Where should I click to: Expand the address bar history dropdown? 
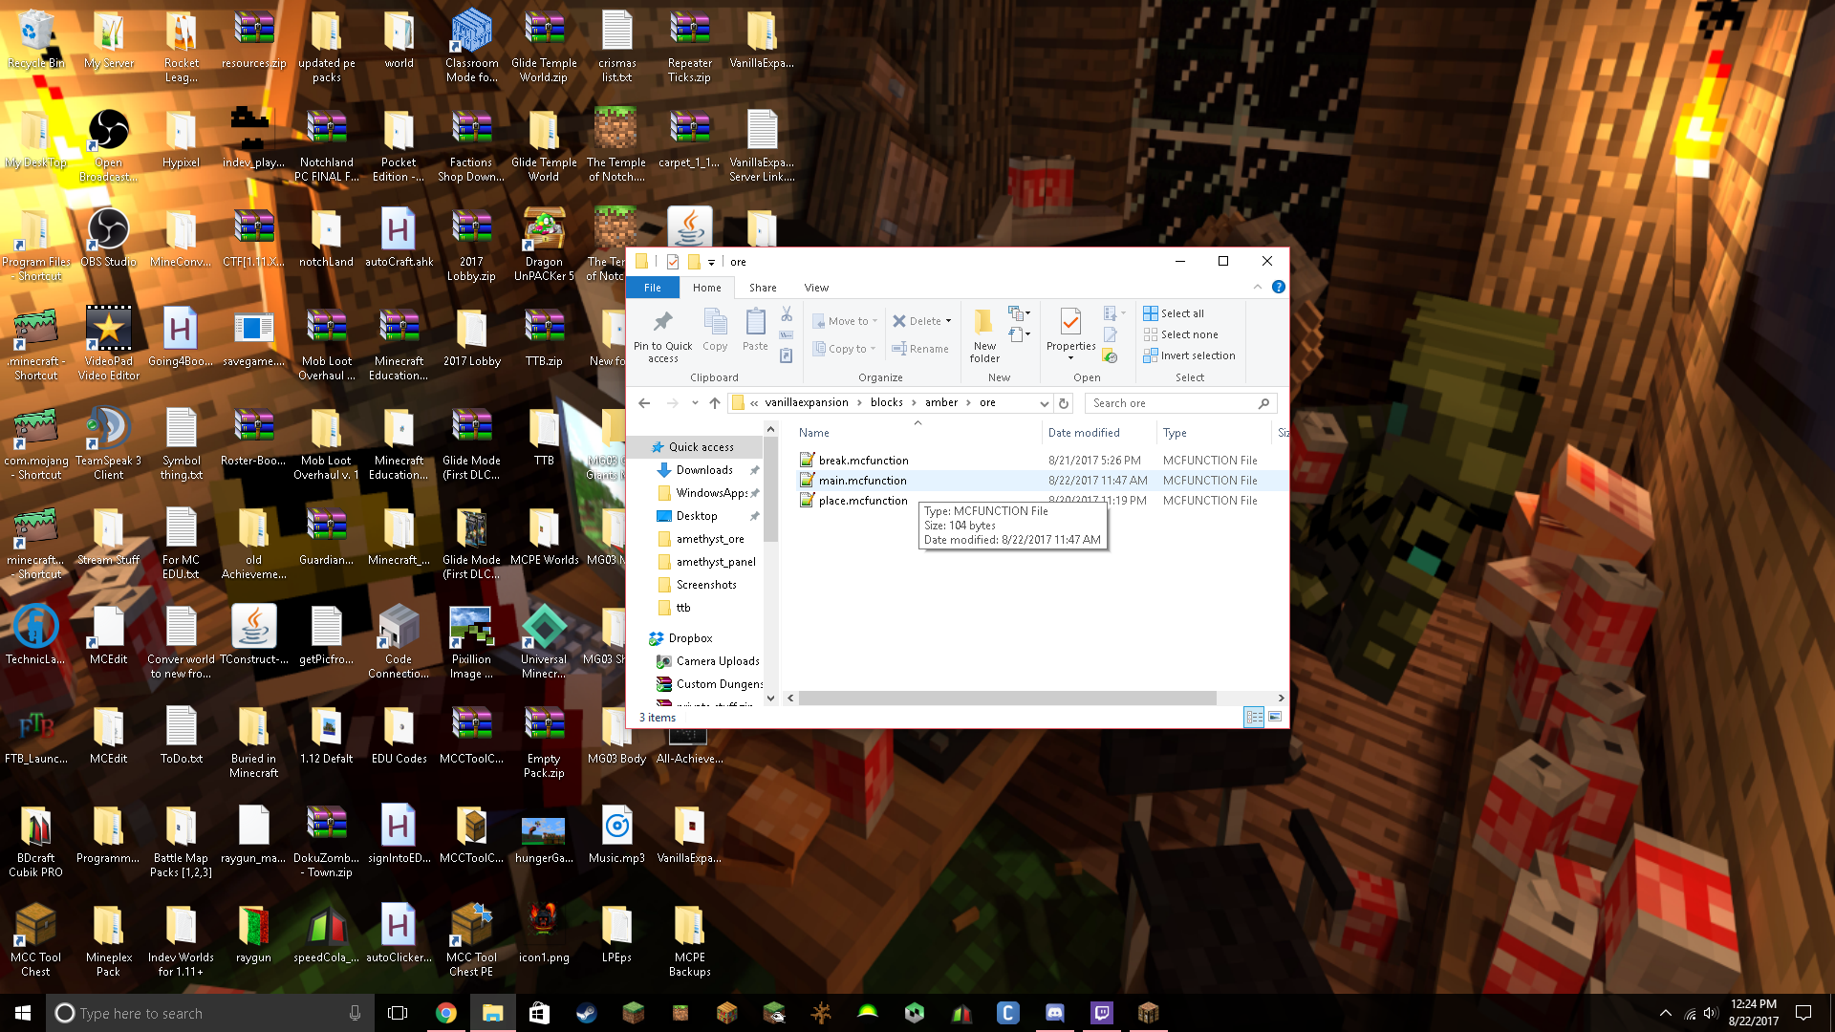click(x=1044, y=403)
